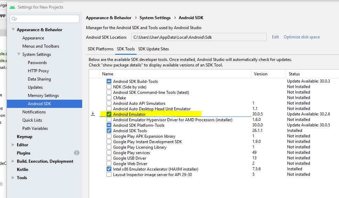Image resolution: width=339 pixels, height=198 pixels.
Task: Click the download icon beside Android Emulator
Action: pos(93,114)
